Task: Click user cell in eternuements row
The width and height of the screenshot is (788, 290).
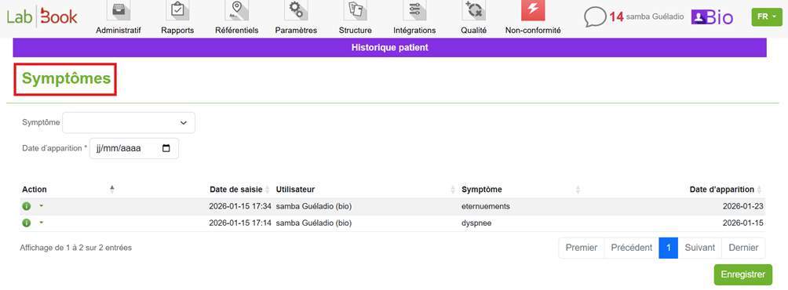Action: [314, 206]
